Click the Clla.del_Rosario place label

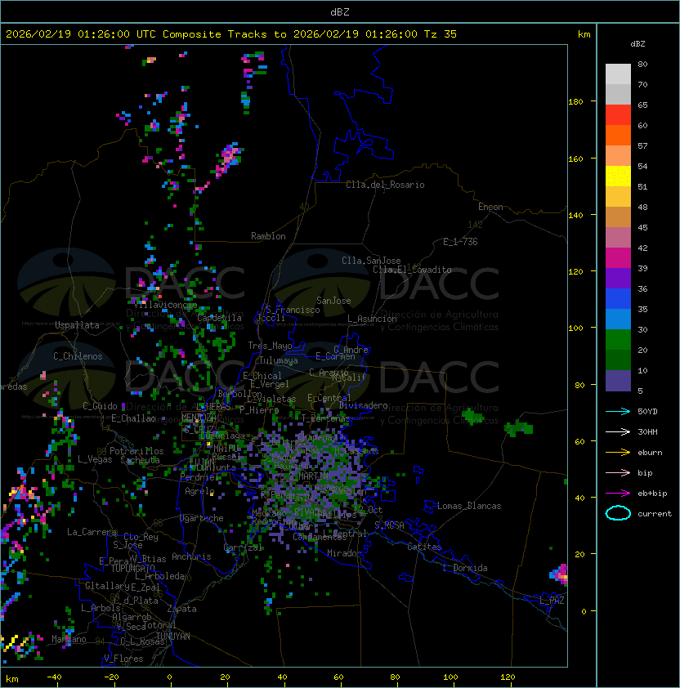(385, 185)
